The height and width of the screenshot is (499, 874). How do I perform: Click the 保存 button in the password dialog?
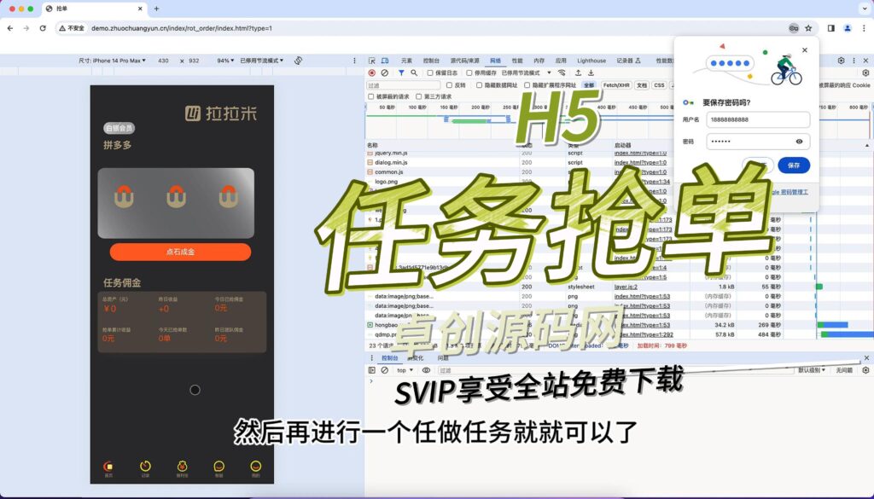794,165
